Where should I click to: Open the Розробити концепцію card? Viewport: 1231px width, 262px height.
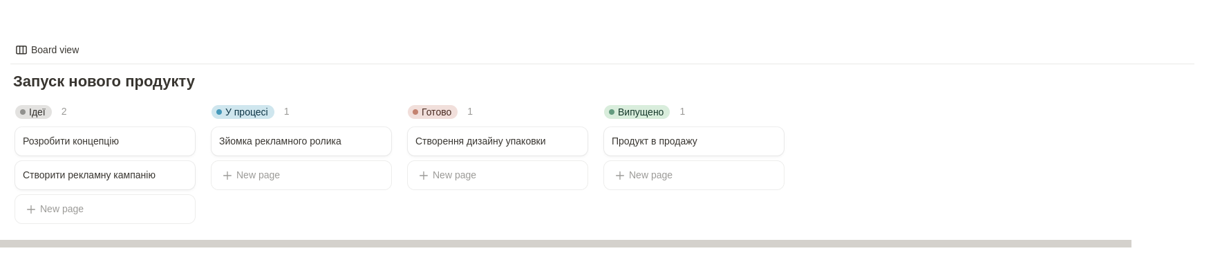click(x=105, y=141)
